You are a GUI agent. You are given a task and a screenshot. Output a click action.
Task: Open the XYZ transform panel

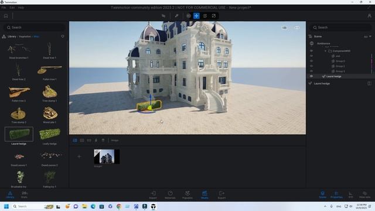coord(350,195)
